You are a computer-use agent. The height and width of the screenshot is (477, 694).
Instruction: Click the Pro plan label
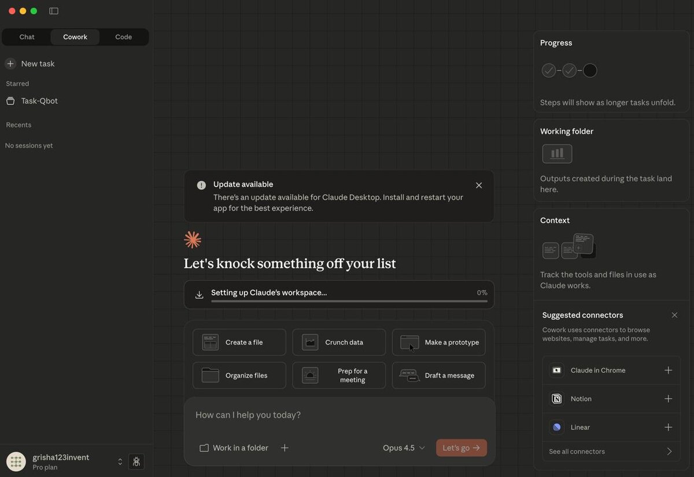(x=45, y=467)
